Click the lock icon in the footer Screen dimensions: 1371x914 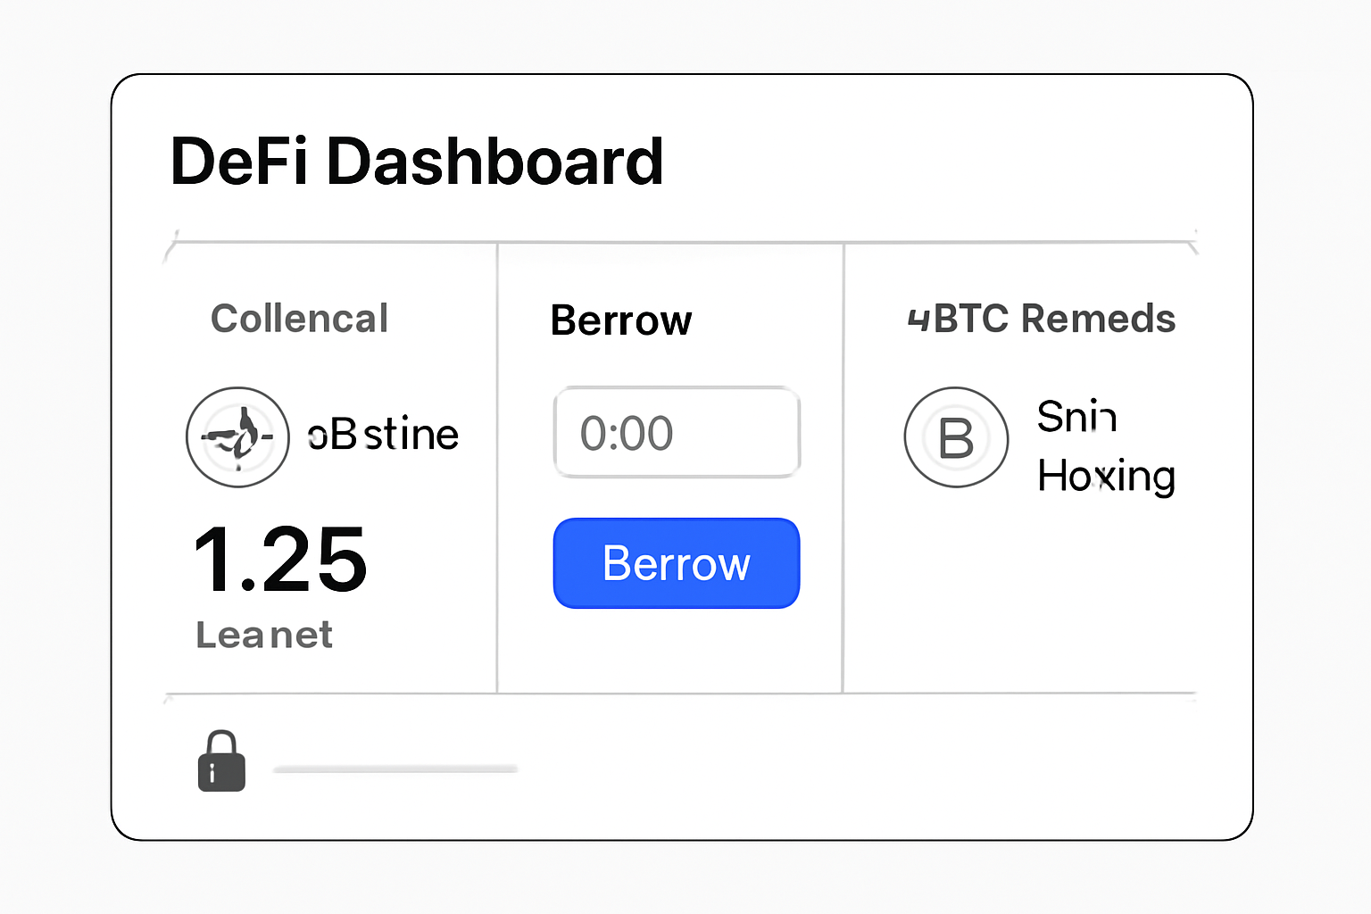pos(221,761)
